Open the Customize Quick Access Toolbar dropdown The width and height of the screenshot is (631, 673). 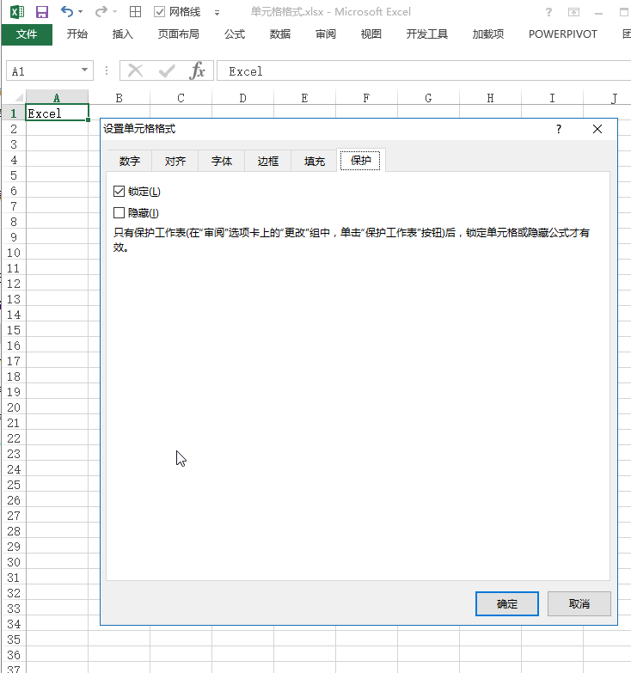tap(217, 13)
